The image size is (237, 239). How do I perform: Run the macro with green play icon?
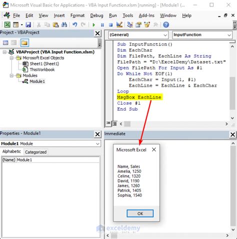click(93, 25)
